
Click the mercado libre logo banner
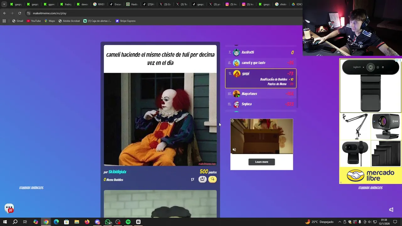(370, 175)
